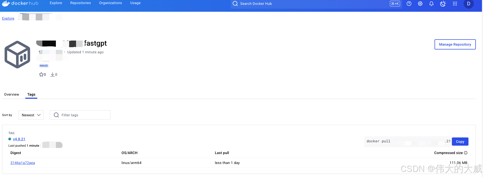The image size is (483, 177).
Task: Open the user avatar D menu
Action: coord(468,4)
